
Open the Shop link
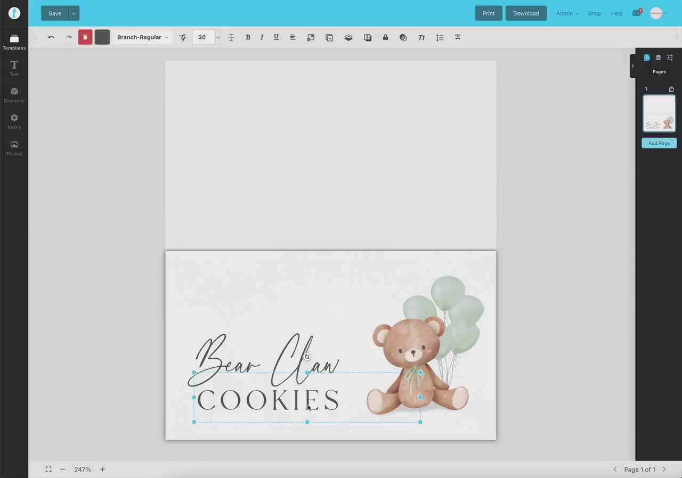594,13
